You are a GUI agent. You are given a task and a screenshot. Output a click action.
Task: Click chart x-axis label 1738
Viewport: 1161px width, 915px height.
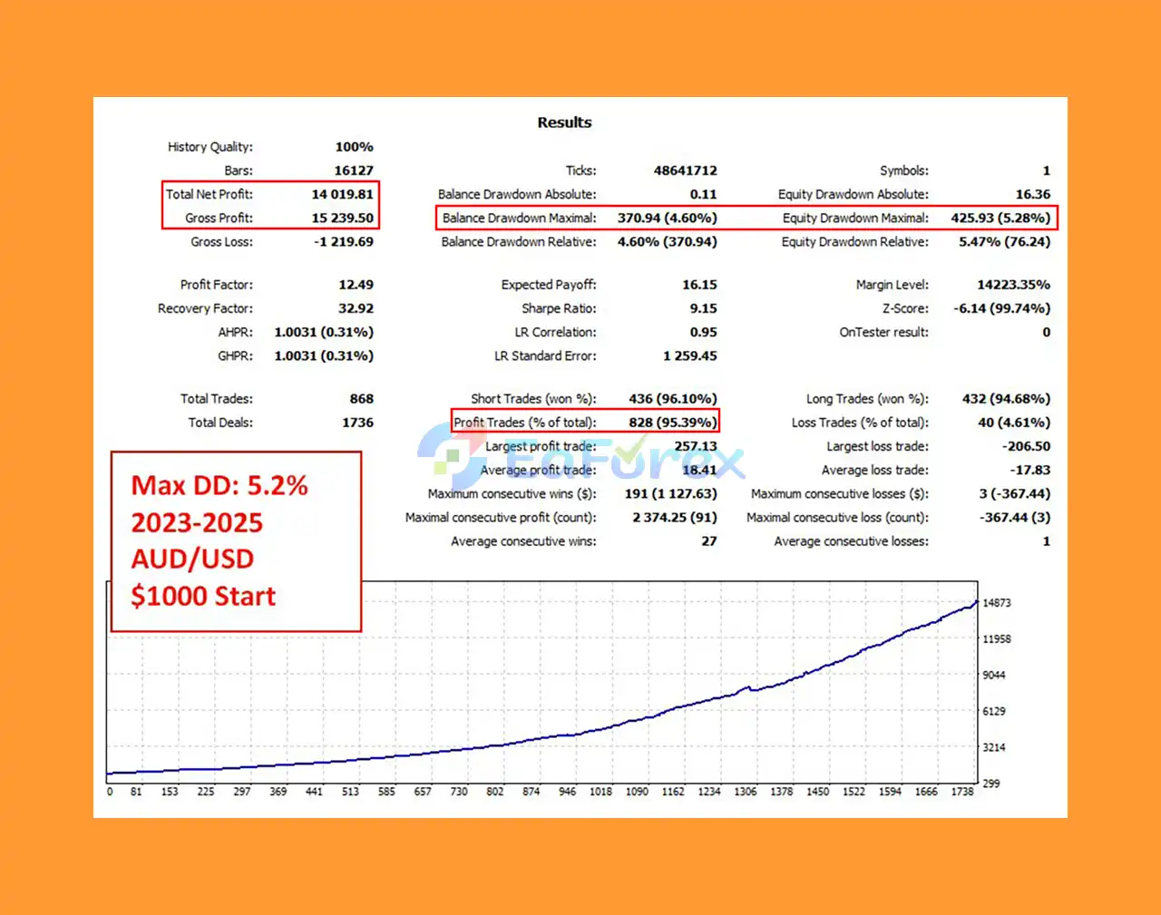point(962,792)
